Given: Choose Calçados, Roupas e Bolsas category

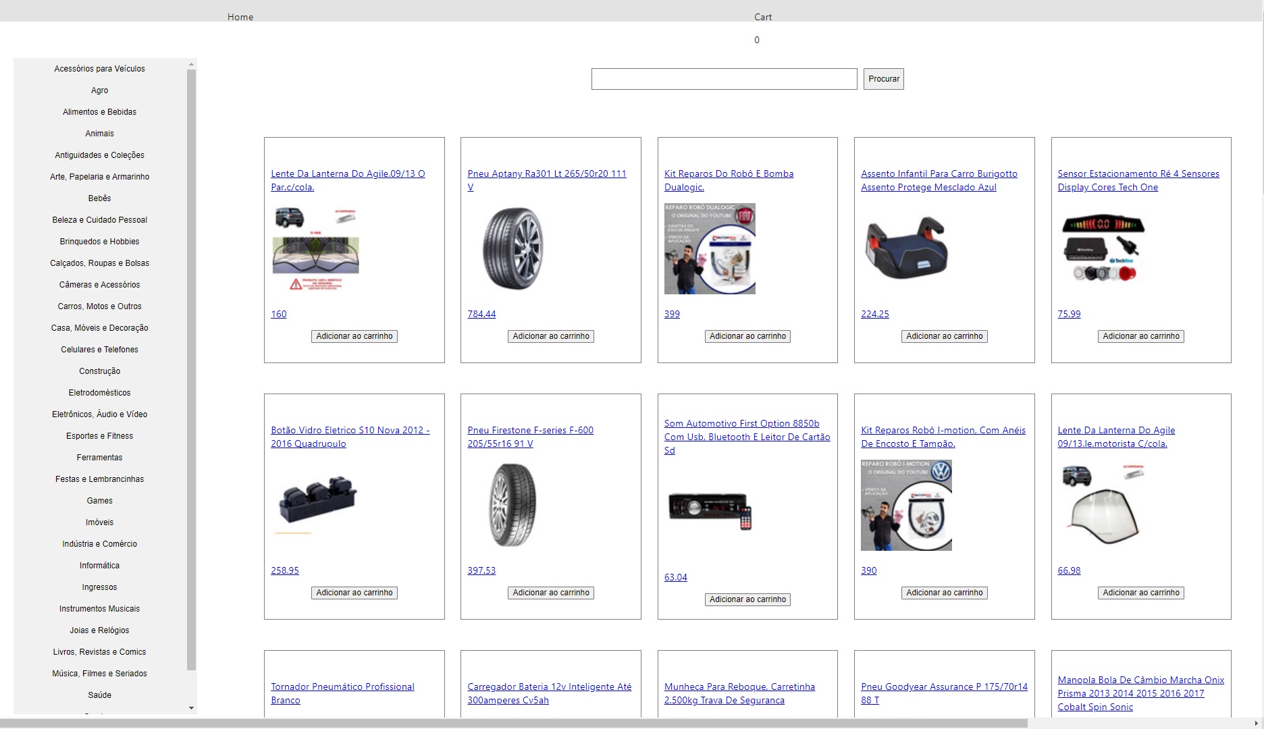Looking at the screenshot, I should click(x=99, y=263).
